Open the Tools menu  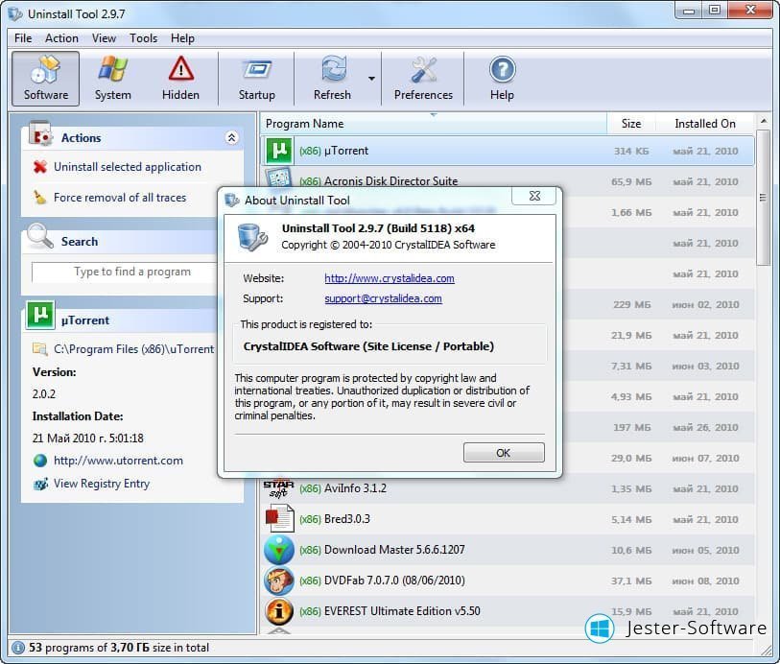pos(143,38)
